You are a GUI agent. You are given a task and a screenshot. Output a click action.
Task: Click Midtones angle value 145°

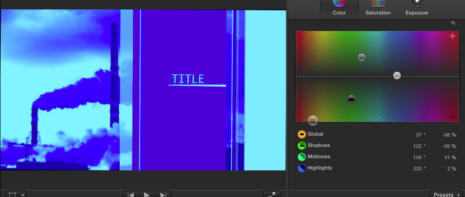coord(419,157)
